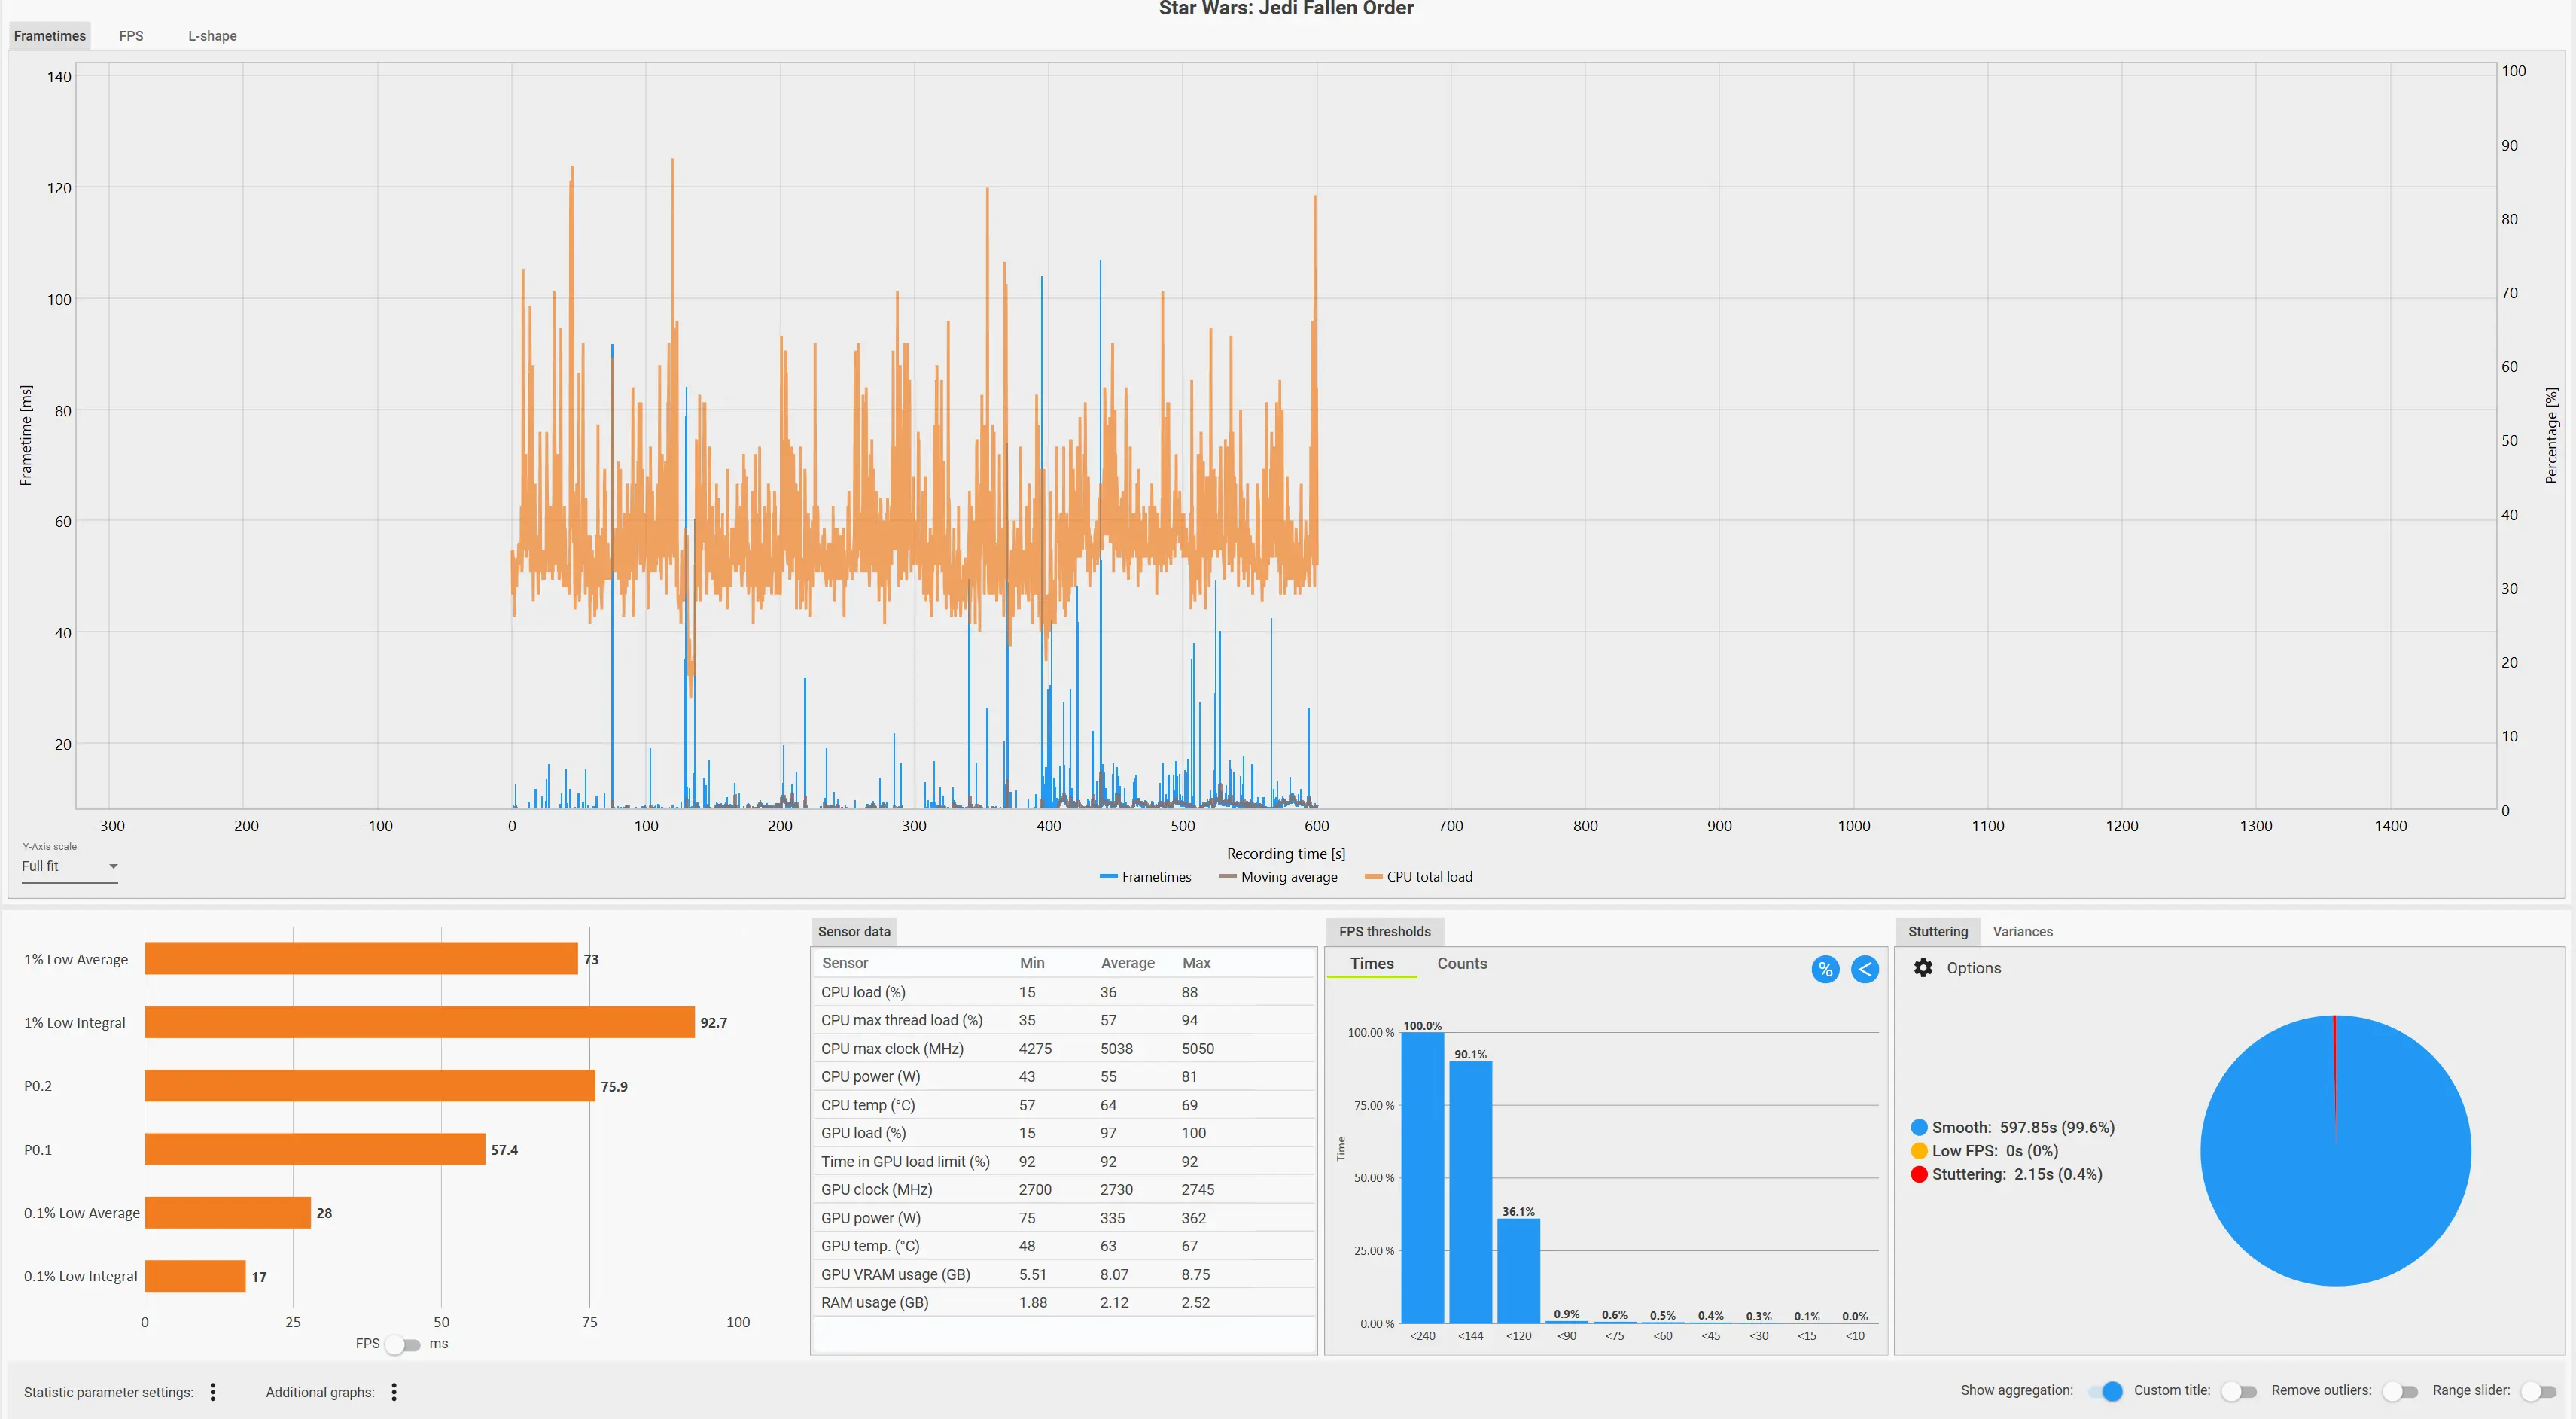Viewport: 2576px width, 1419px height.
Task: Select the GPU VRAM usage (GB) row
Action: 1064,1275
